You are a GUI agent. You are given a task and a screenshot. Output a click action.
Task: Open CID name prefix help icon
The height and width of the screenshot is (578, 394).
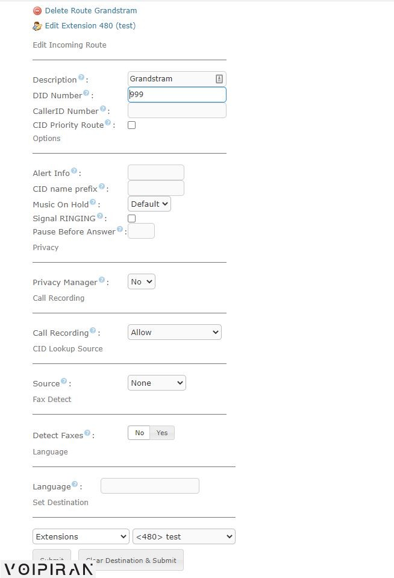click(x=102, y=186)
